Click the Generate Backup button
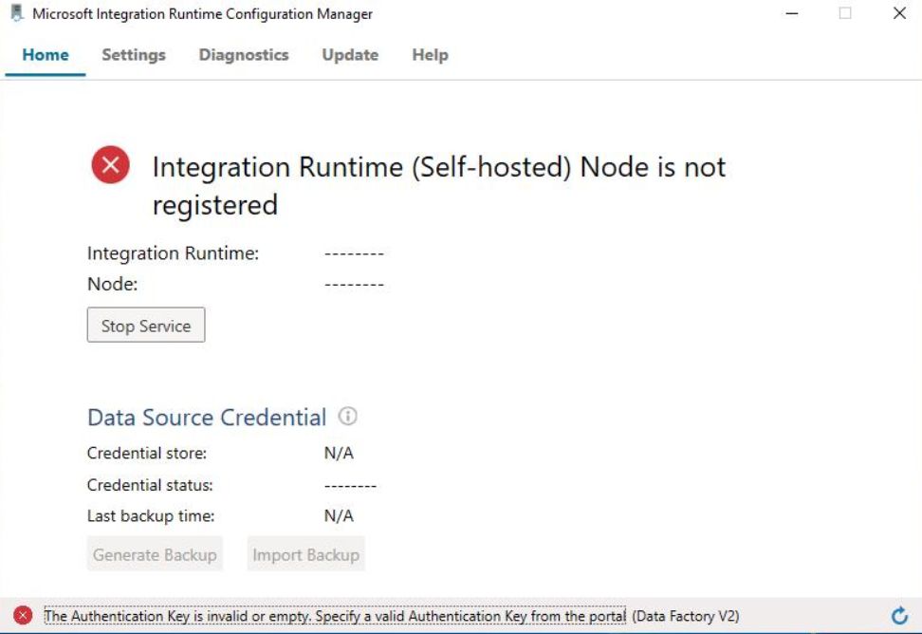The width and height of the screenshot is (922, 634). [155, 554]
